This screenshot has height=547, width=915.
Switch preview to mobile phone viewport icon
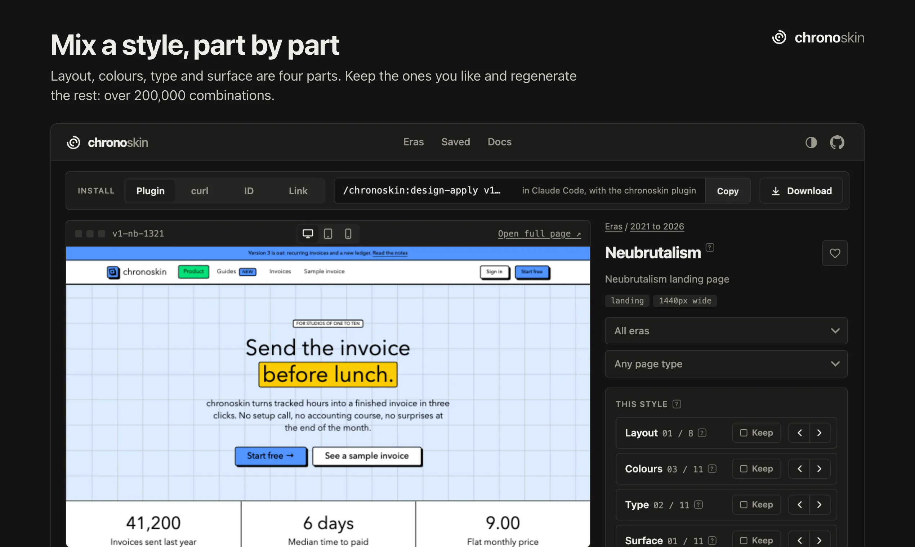click(348, 234)
